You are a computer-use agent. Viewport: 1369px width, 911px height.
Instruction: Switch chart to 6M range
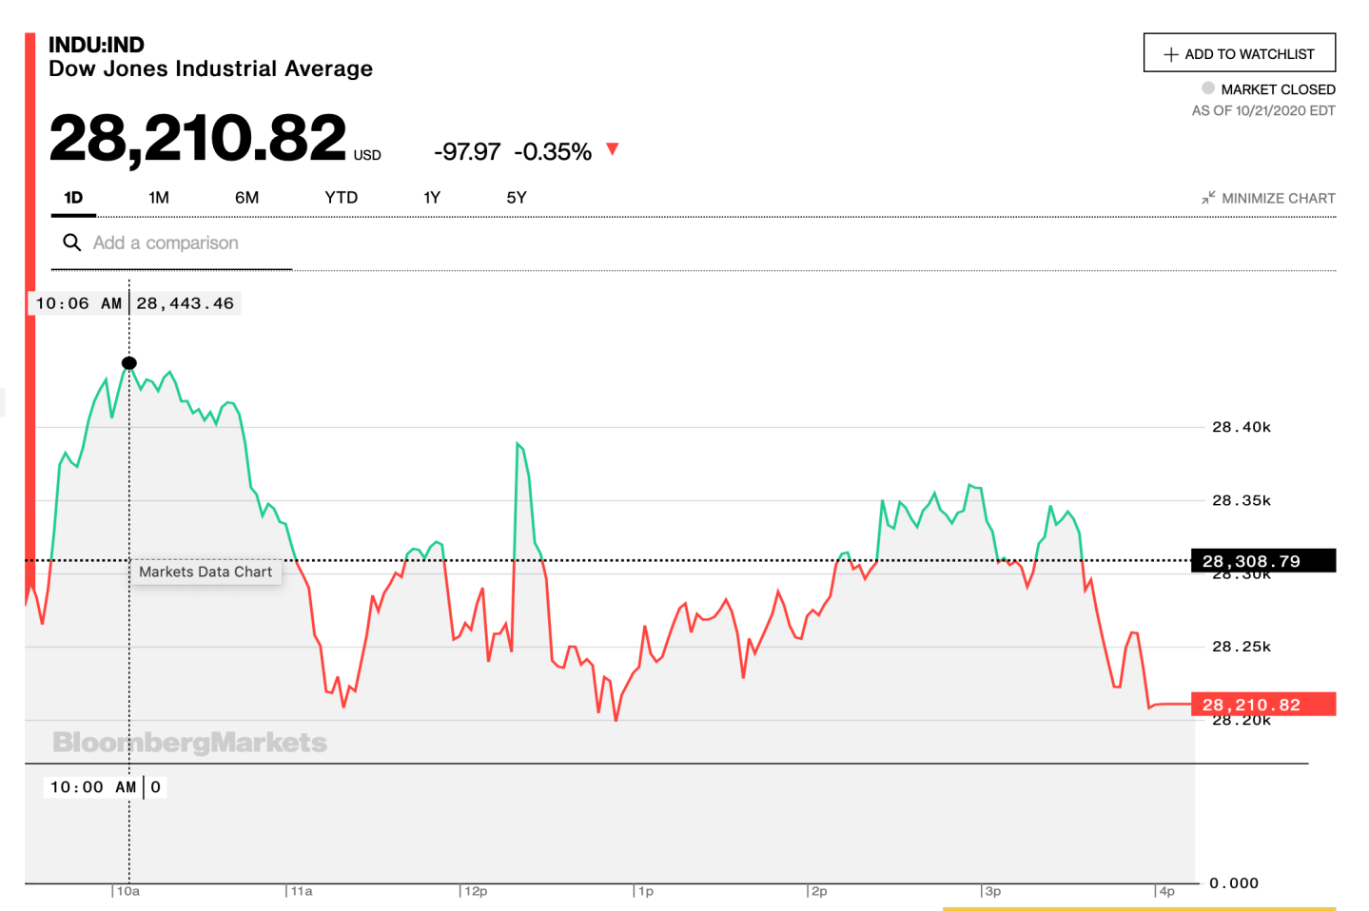[246, 198]
